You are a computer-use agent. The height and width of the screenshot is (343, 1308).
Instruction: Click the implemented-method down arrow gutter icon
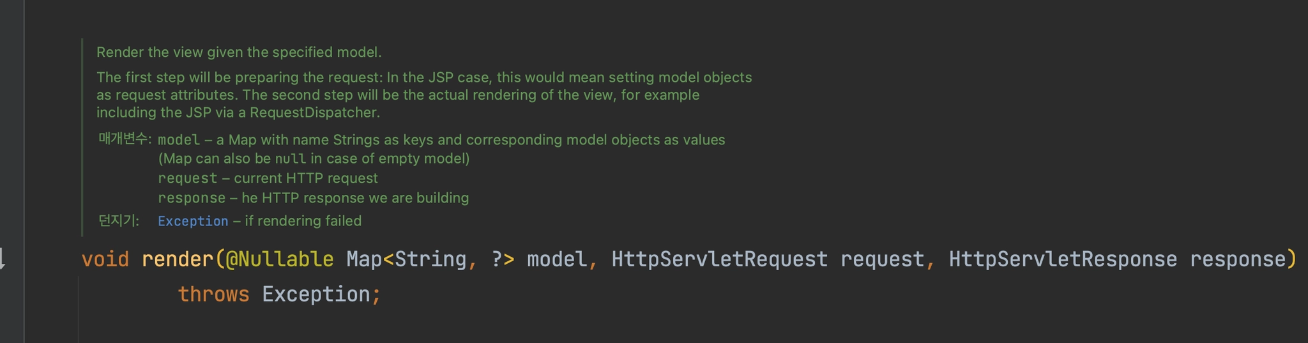click(2, 259)
